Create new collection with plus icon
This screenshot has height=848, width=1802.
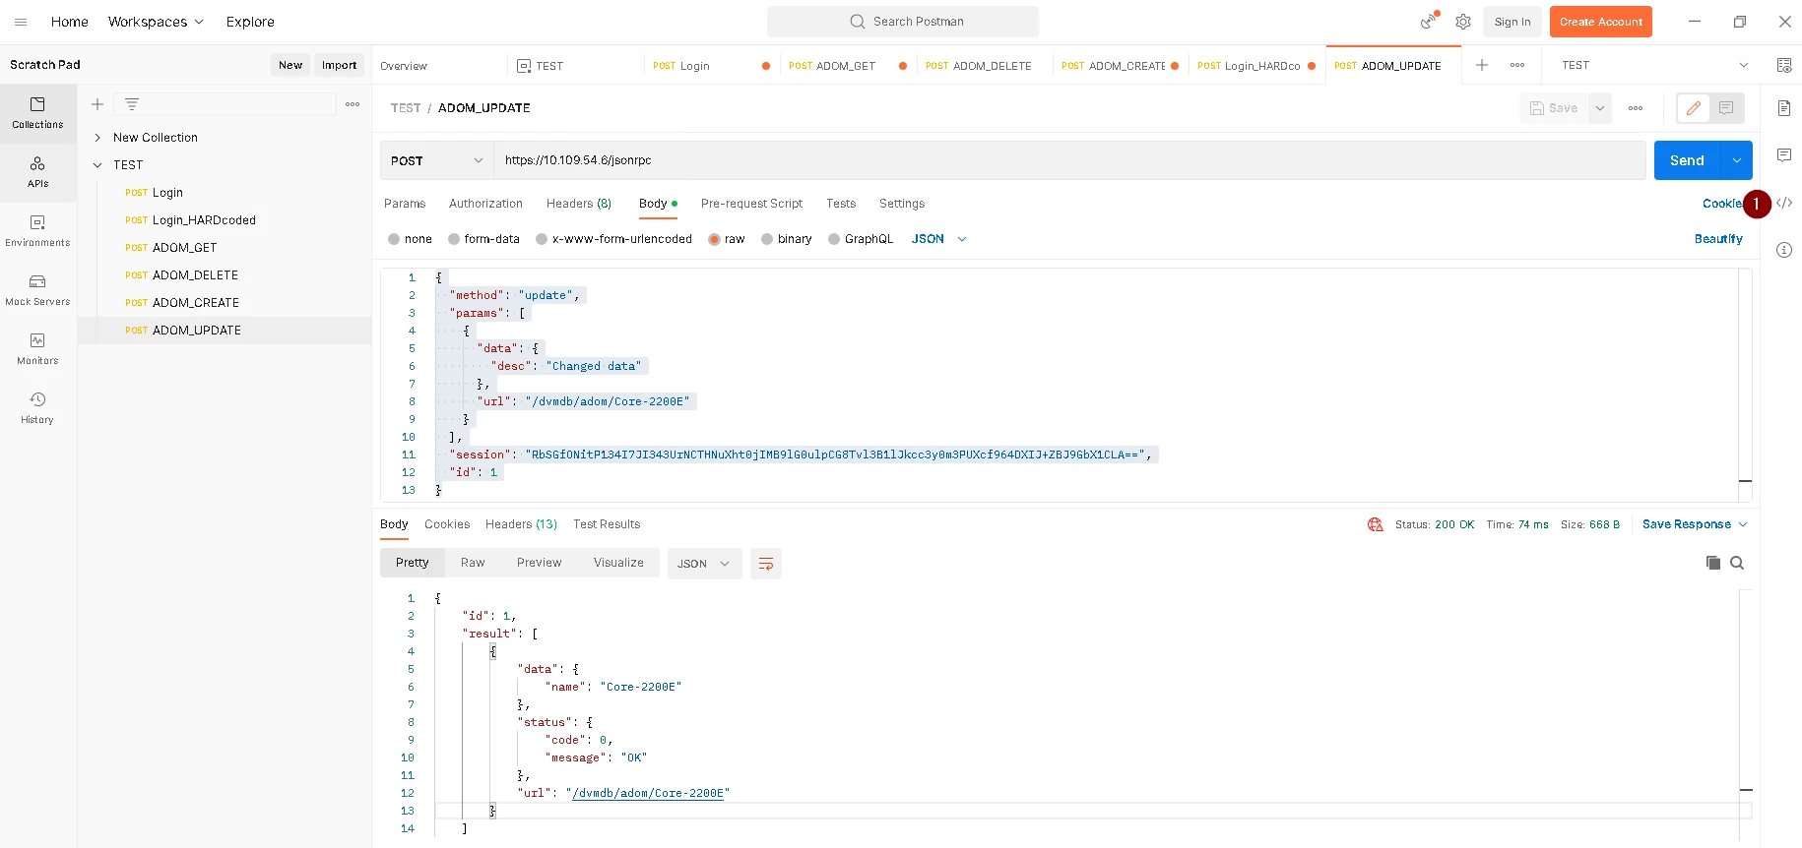pyautogui.click(x=97, y=104)
